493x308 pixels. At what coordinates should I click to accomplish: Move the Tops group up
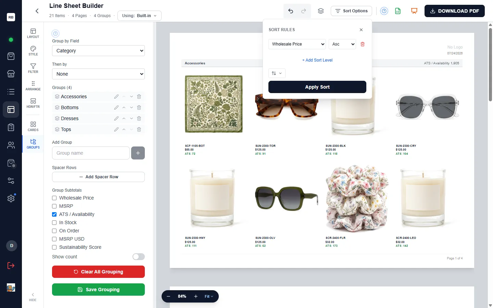coord(124,129)
